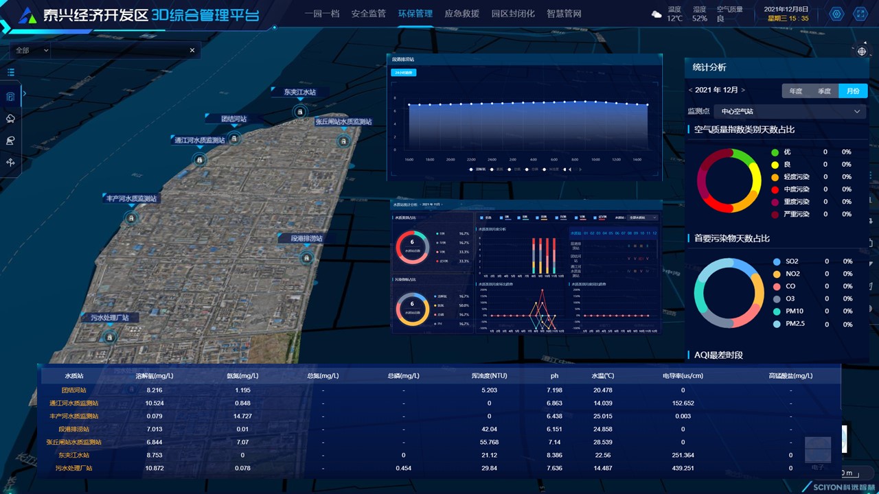Toggle the 全选 checkbox in water station analysis
879x494 pixels.
pos(480,217)
